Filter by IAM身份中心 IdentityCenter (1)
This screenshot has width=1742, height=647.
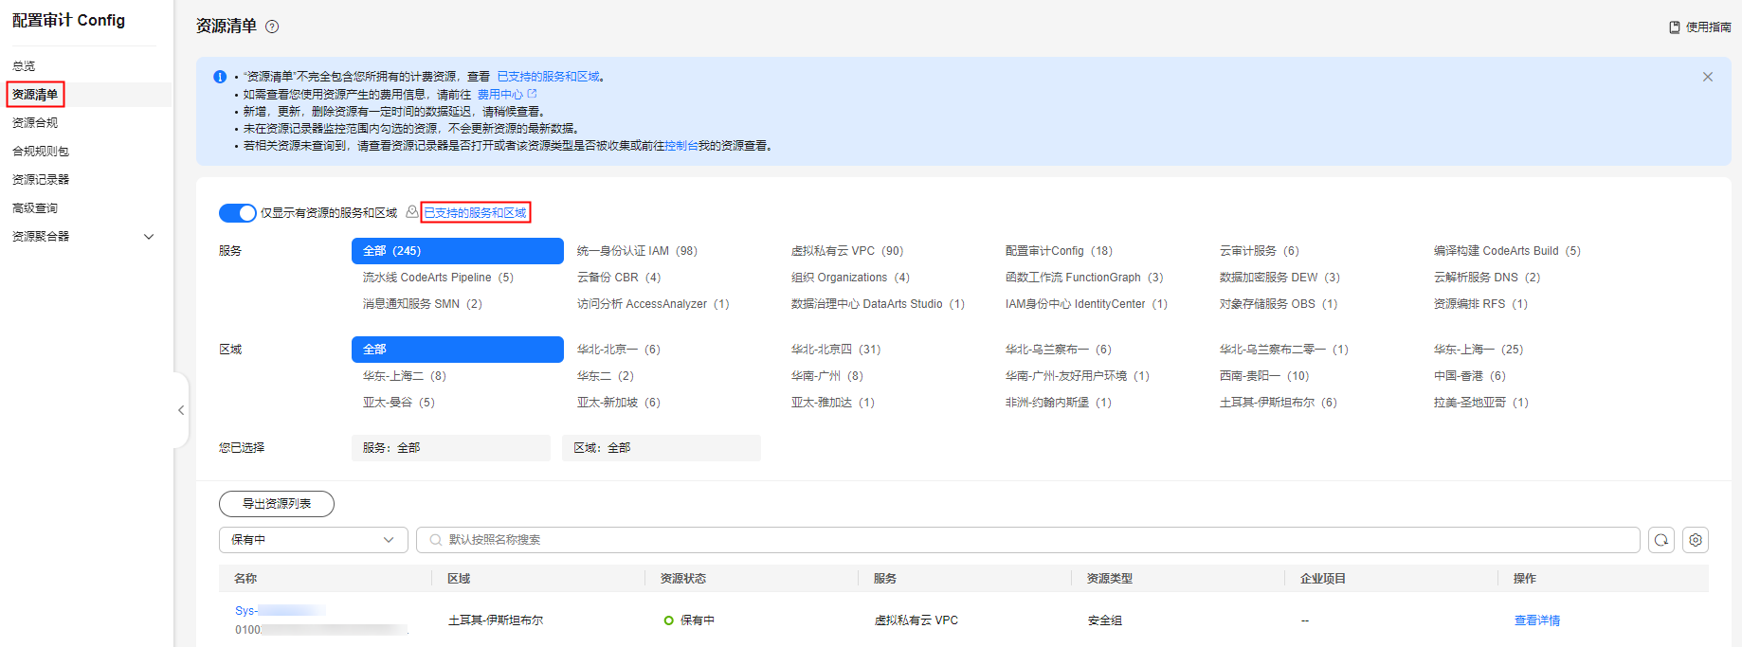point(1086,304)
